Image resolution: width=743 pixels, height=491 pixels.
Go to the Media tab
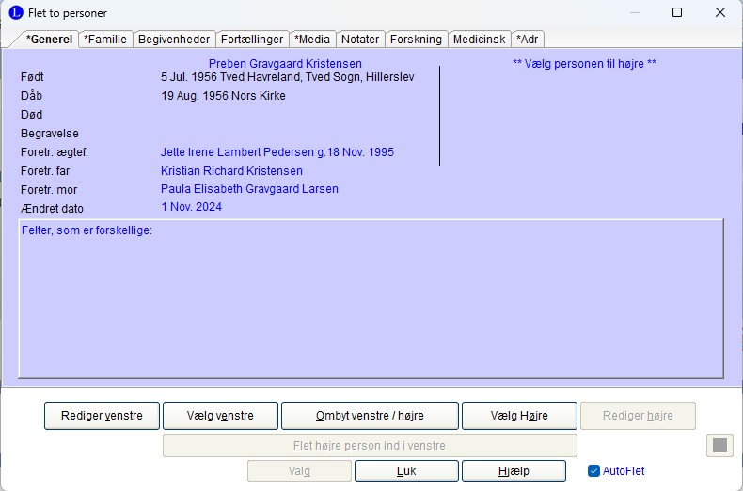[311, 40]
